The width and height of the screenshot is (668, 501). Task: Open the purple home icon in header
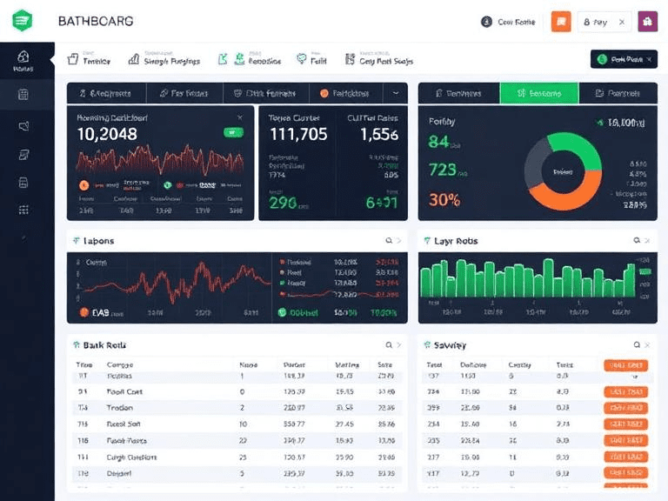coord(647,22)
